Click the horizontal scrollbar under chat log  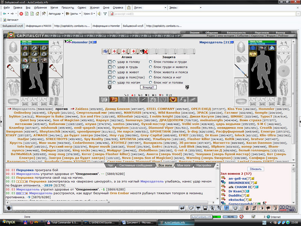[110, 203]
